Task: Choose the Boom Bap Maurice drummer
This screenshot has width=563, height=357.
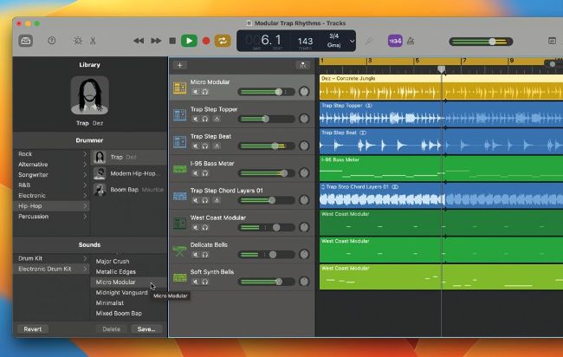Action: (129, 190)
